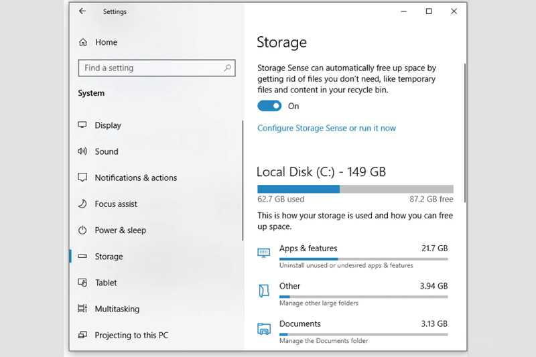Open the Other storage category
The height and width of the screenshot is (357, 536).
coord(289,287)
